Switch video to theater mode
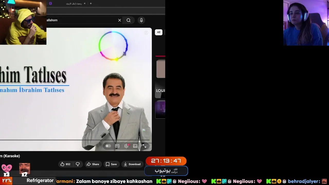 pos(135,146)
